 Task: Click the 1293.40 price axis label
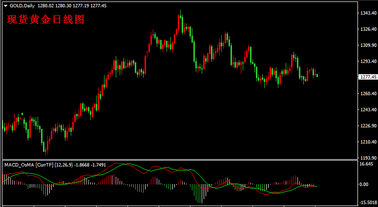coord(369,61)
